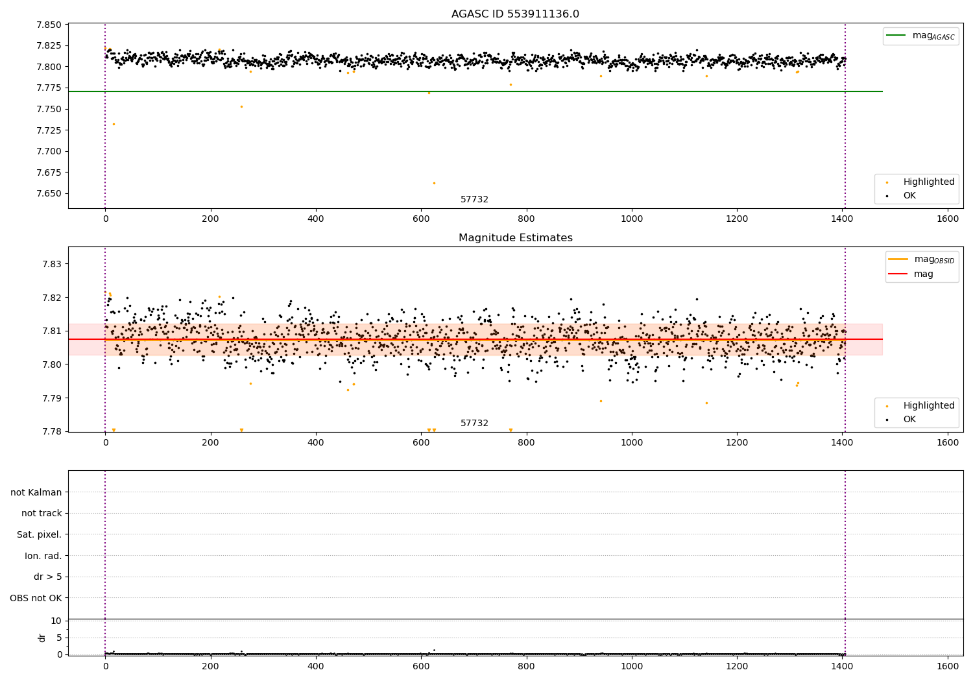973x681 pixels.
Task: Click "OK" in the Magnitude Estimates legend
Action: (x=909, y=419)
